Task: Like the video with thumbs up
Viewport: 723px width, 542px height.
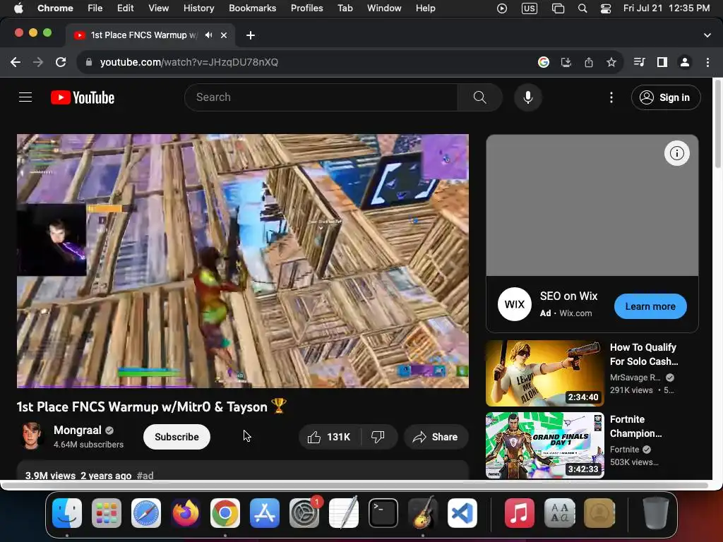Action: pyautogui.click(x=330, y=437)
